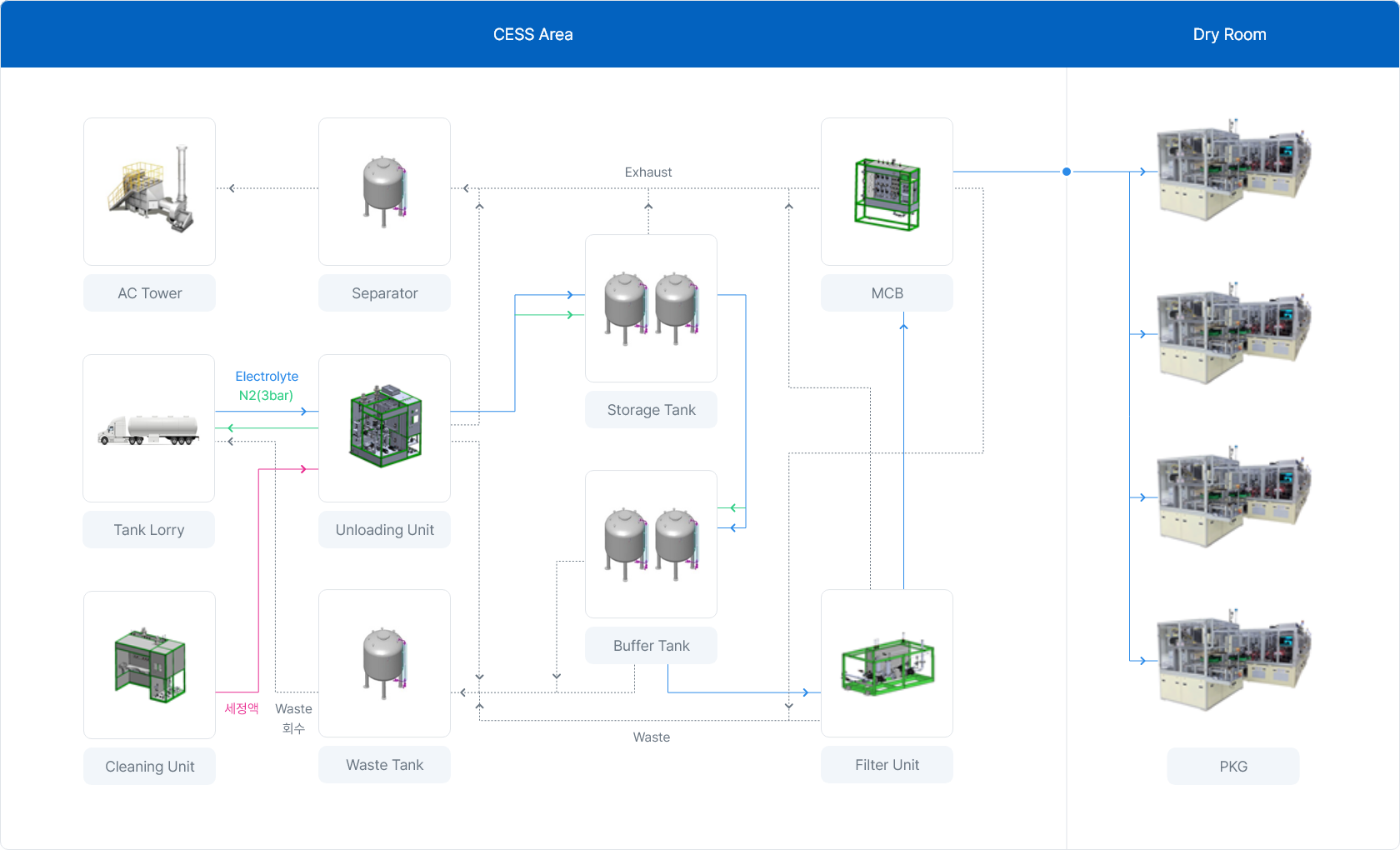1400x850 pixels.
Task: Select the Dry Room header section
Action: coord(1229,34)
